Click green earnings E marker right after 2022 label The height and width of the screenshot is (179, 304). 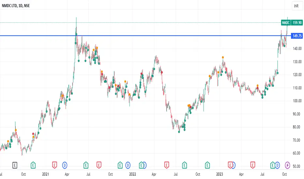(x=141, y=165)
